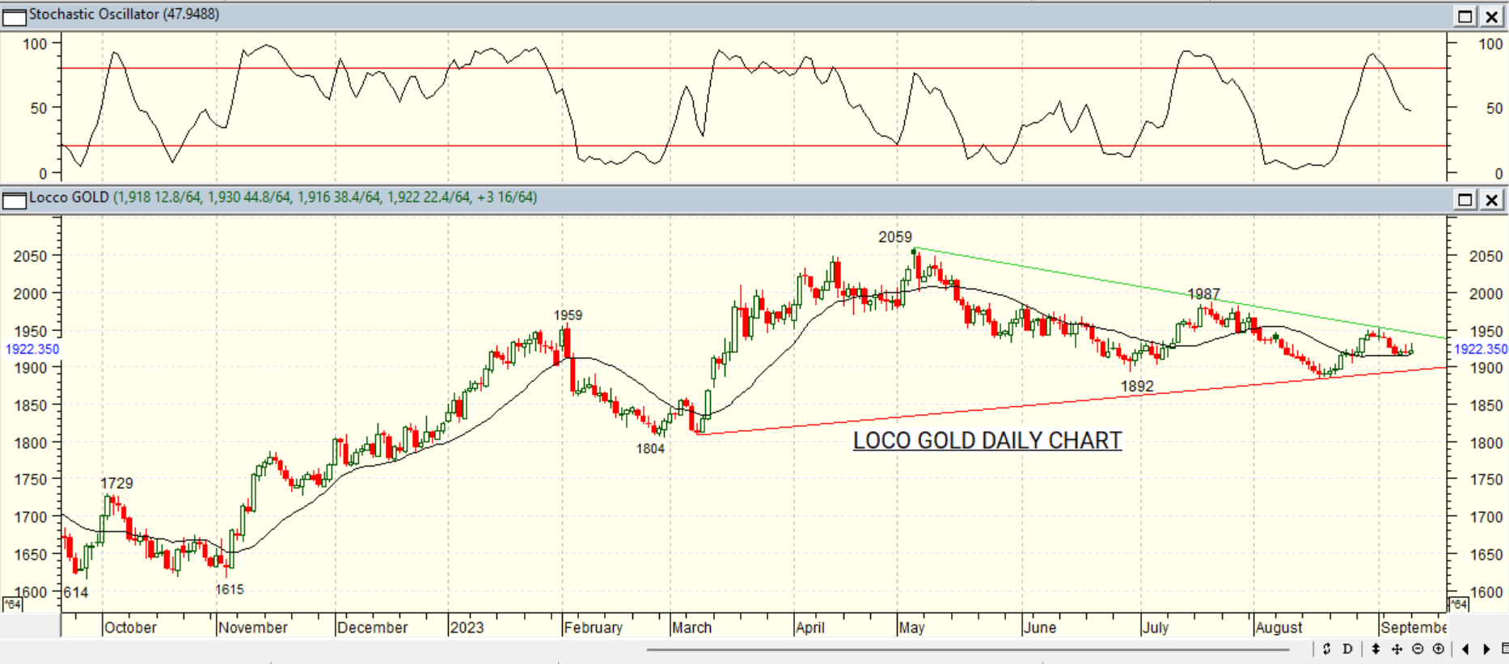The height and width of the screenshot is (664, 1509).
Task: Click the February label on date axis
Action: [594, 628]
